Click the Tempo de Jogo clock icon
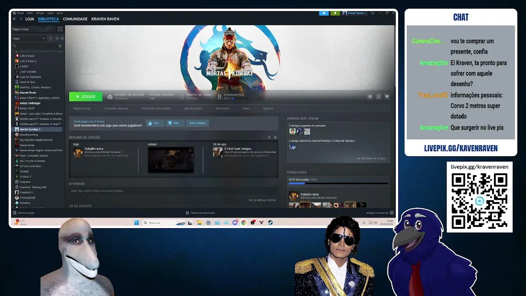This screenshot has height=296, width=526. coord(182,97)
